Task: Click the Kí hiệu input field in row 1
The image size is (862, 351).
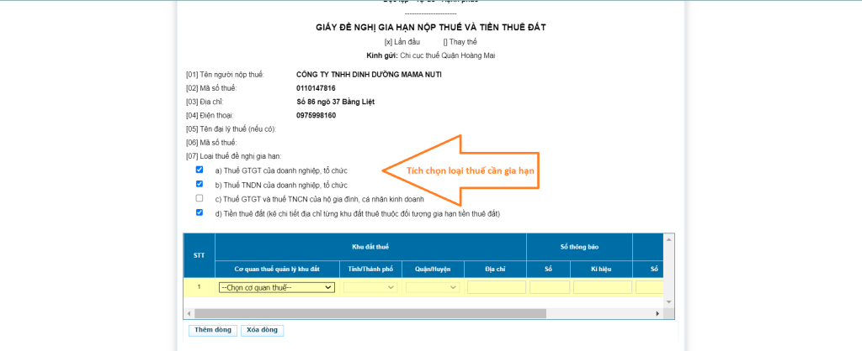Action: tap(603, 287)
